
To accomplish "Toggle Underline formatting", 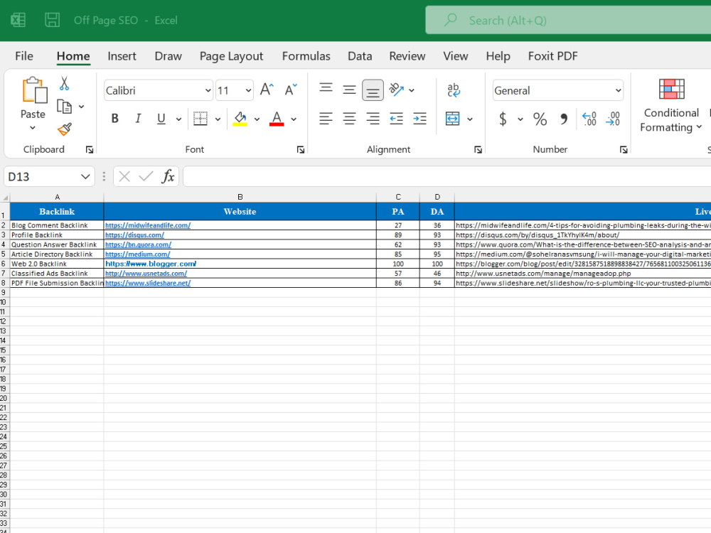I will click(x=161, y=119).
